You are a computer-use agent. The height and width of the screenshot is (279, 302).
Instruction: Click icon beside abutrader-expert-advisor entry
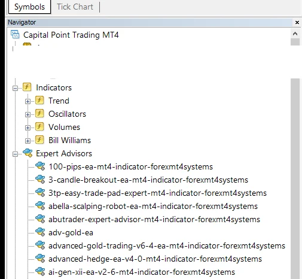(x=40, y=219)
